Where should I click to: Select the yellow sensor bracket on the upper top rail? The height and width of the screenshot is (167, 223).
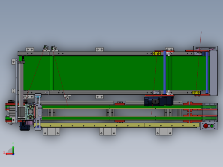[157, 54]
